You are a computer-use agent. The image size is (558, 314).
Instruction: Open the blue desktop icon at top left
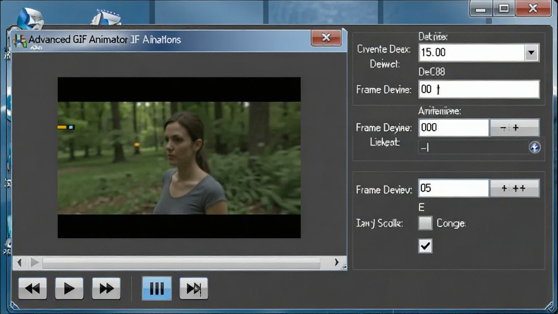(x=30, y=18)
